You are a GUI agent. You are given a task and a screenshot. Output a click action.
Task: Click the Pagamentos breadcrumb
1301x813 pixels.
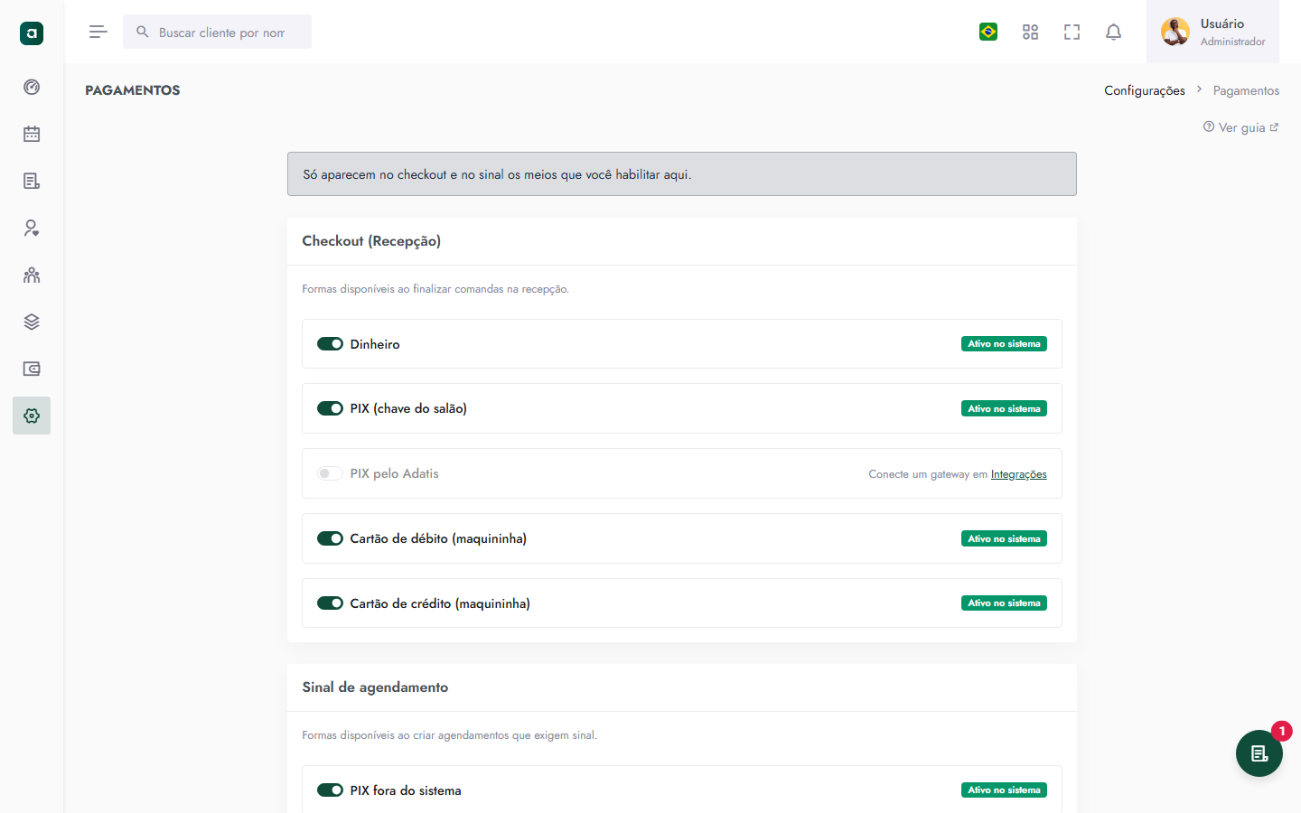[1246, 90]
